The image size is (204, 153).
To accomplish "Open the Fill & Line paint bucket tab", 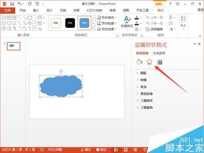I will 139,62.
